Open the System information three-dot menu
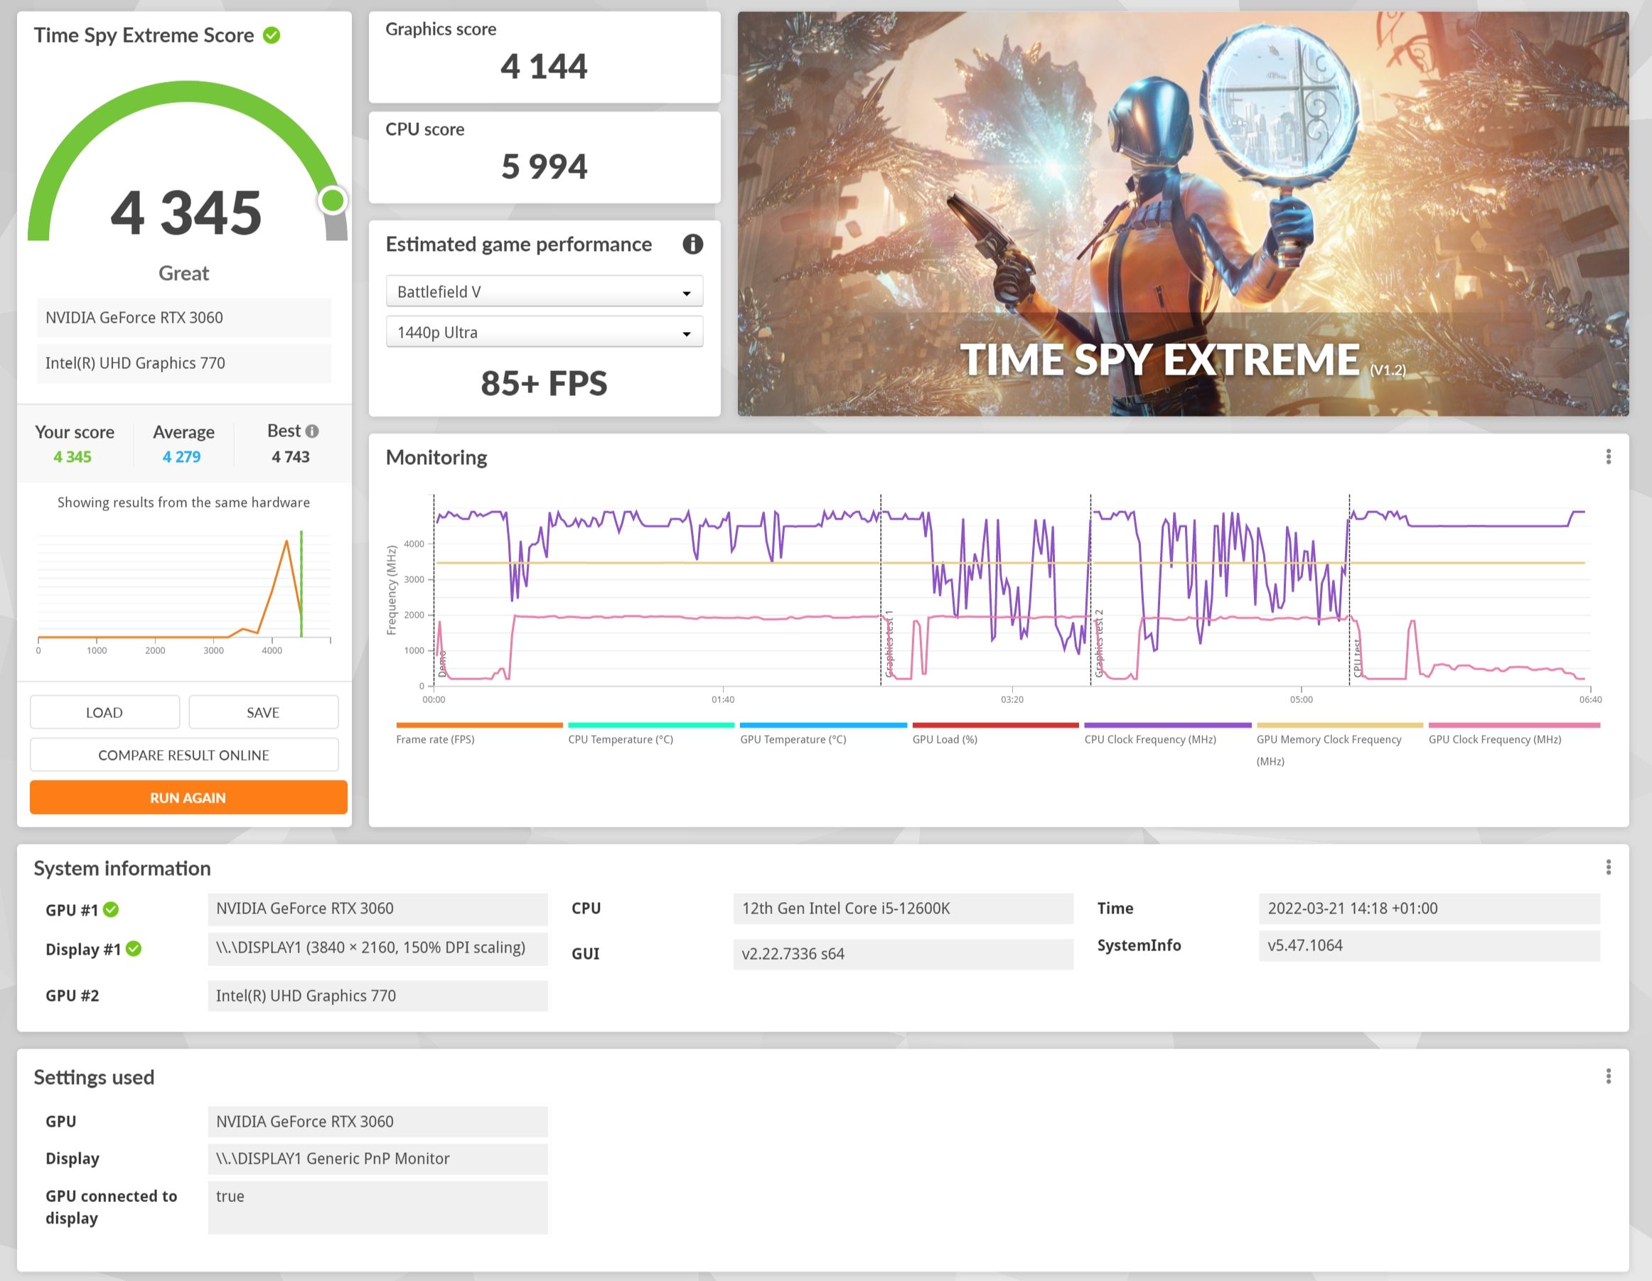This screenshot has width=1652, height=1281. click(1608, 867)
